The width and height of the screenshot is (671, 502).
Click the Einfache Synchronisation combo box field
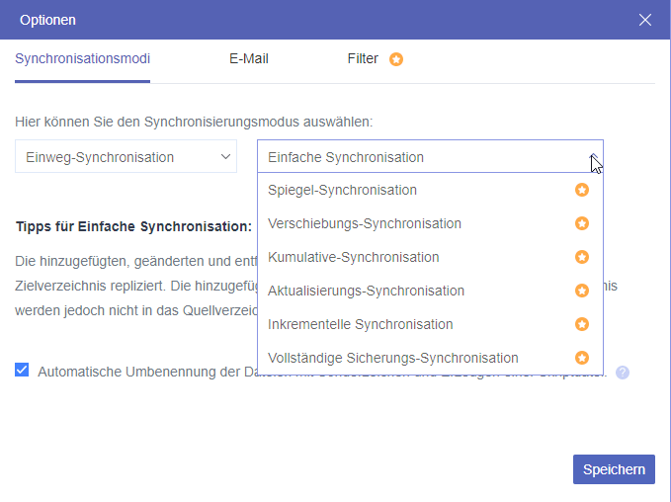coord(415,157)
